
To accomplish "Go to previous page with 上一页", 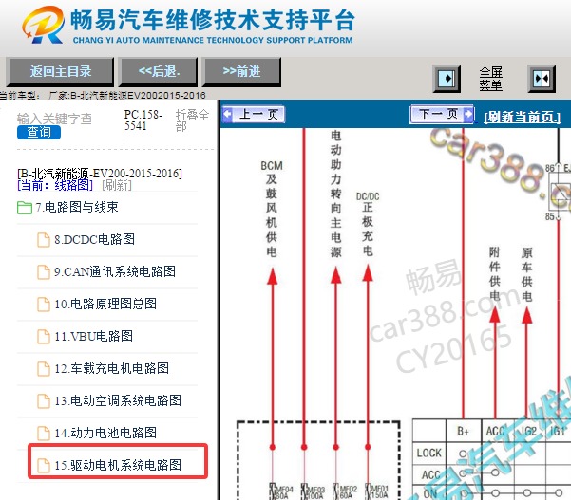I will click(254, 115).
